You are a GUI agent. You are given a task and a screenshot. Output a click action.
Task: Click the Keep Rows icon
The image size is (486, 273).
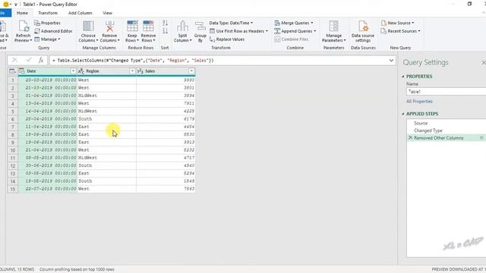(x=132, y=27)
